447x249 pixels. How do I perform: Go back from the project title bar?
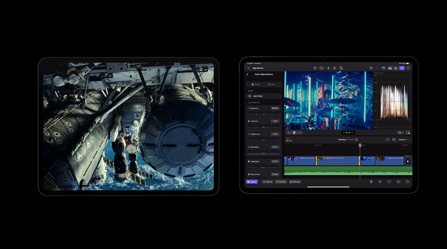[x=249, y=68]
